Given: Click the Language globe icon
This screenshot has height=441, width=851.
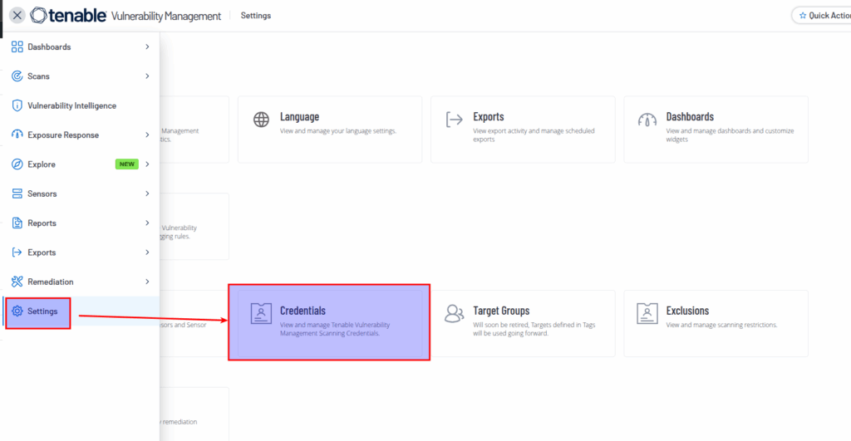Looking at the screenshot, I should (x=261, y=120).
